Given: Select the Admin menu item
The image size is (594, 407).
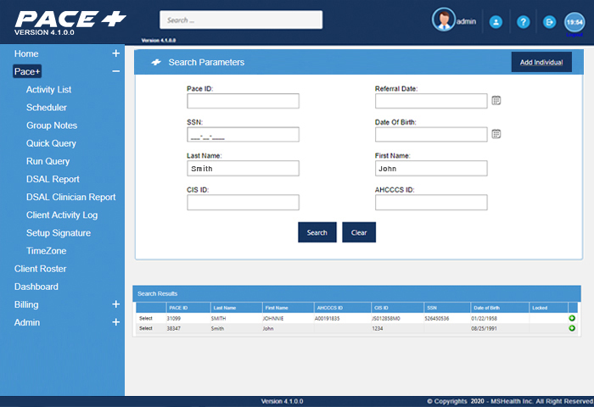Looking at the screenshot, I should point(27,322).
